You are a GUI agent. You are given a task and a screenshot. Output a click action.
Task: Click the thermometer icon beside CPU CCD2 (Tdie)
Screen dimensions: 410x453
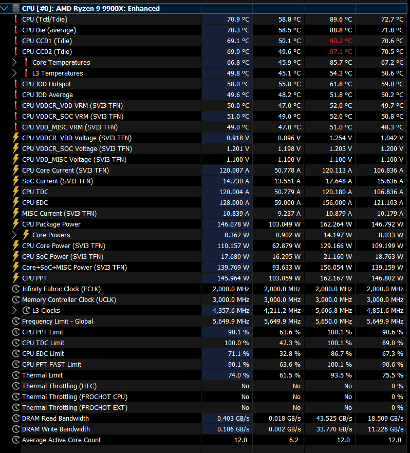[x=16, y=52]
